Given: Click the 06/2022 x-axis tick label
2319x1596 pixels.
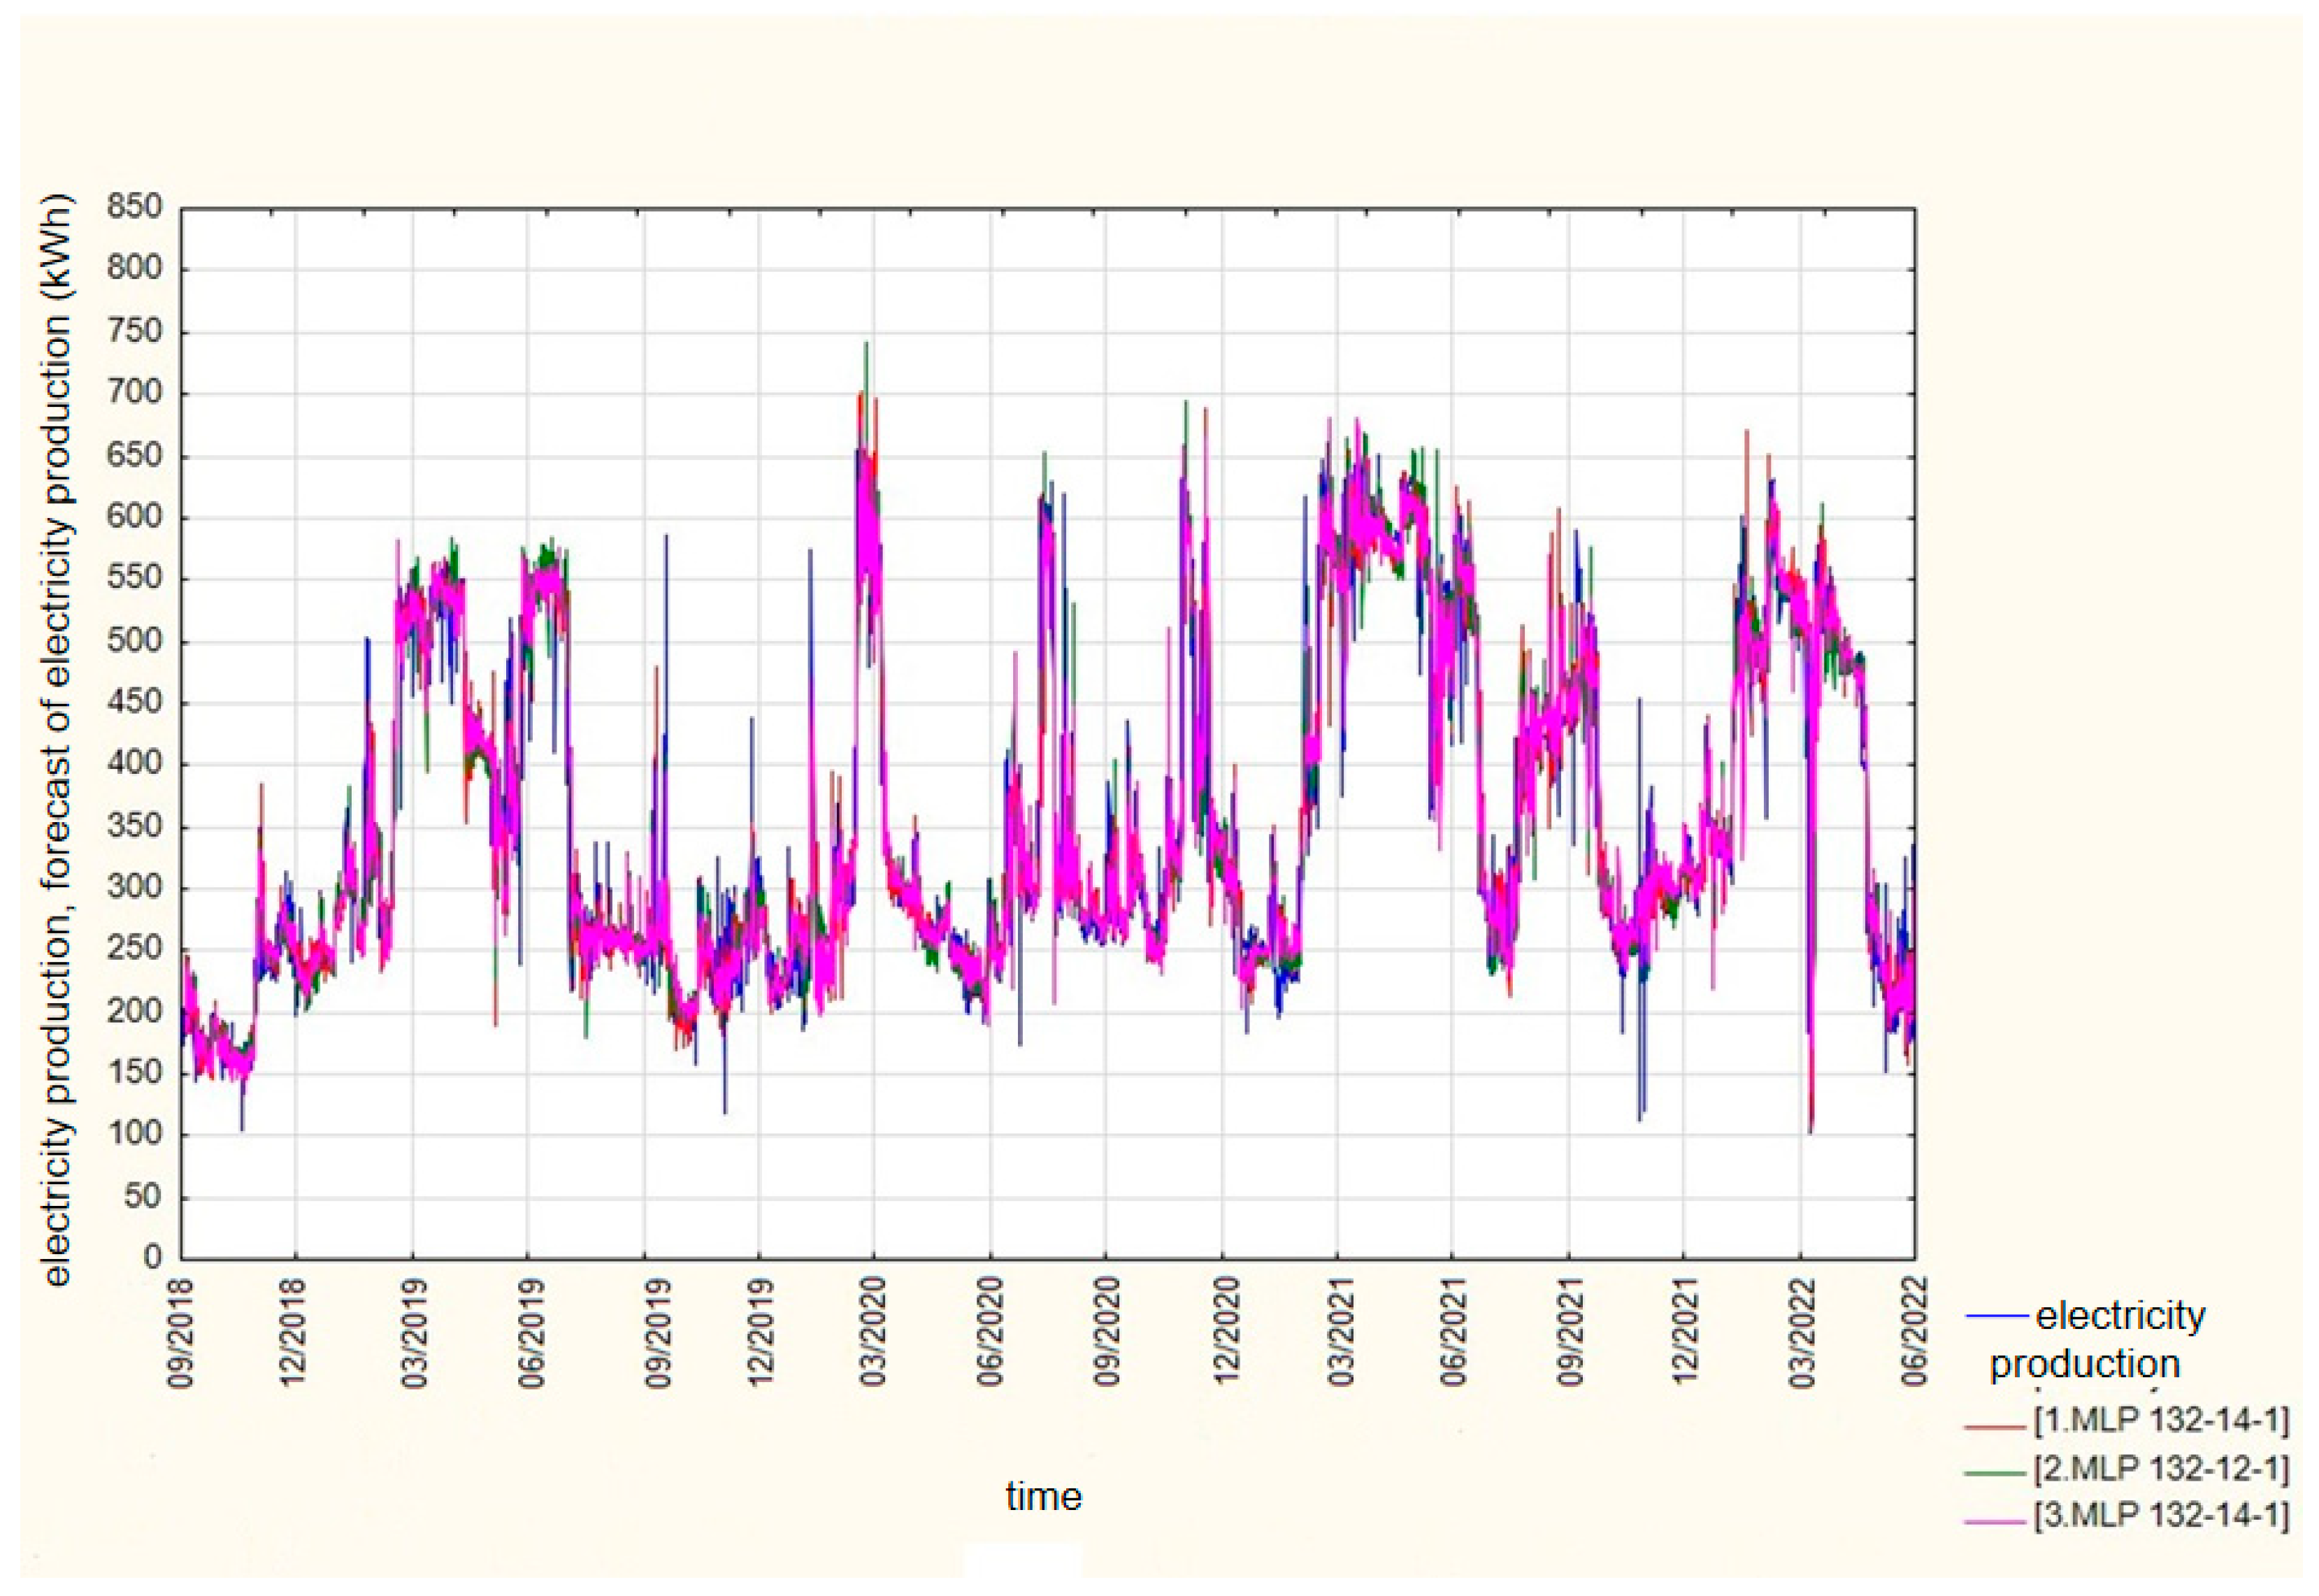Looking at the screenshot, I should point(1914,1332).
